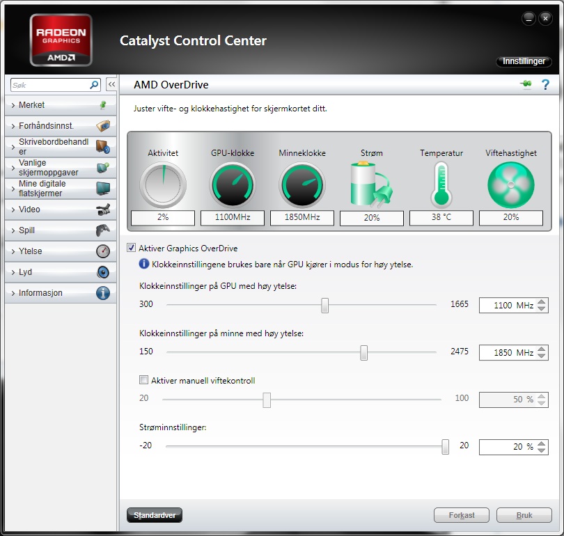Collapse the sidebar with the double-arrow button
Viewport: 564px width, 536px height.
pos(111,84)
